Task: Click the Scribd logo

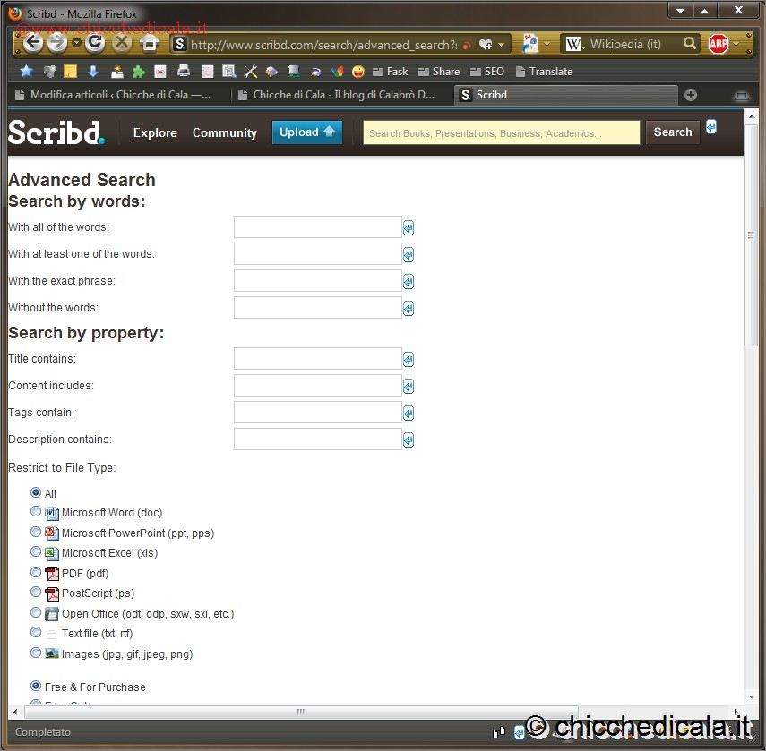Action: click(56, 132)
